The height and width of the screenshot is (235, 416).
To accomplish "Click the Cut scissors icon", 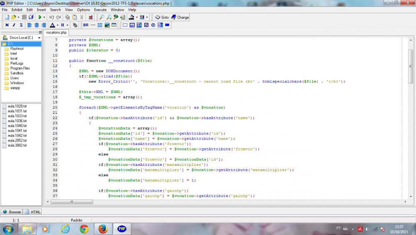I will click(x=82, y=17).
